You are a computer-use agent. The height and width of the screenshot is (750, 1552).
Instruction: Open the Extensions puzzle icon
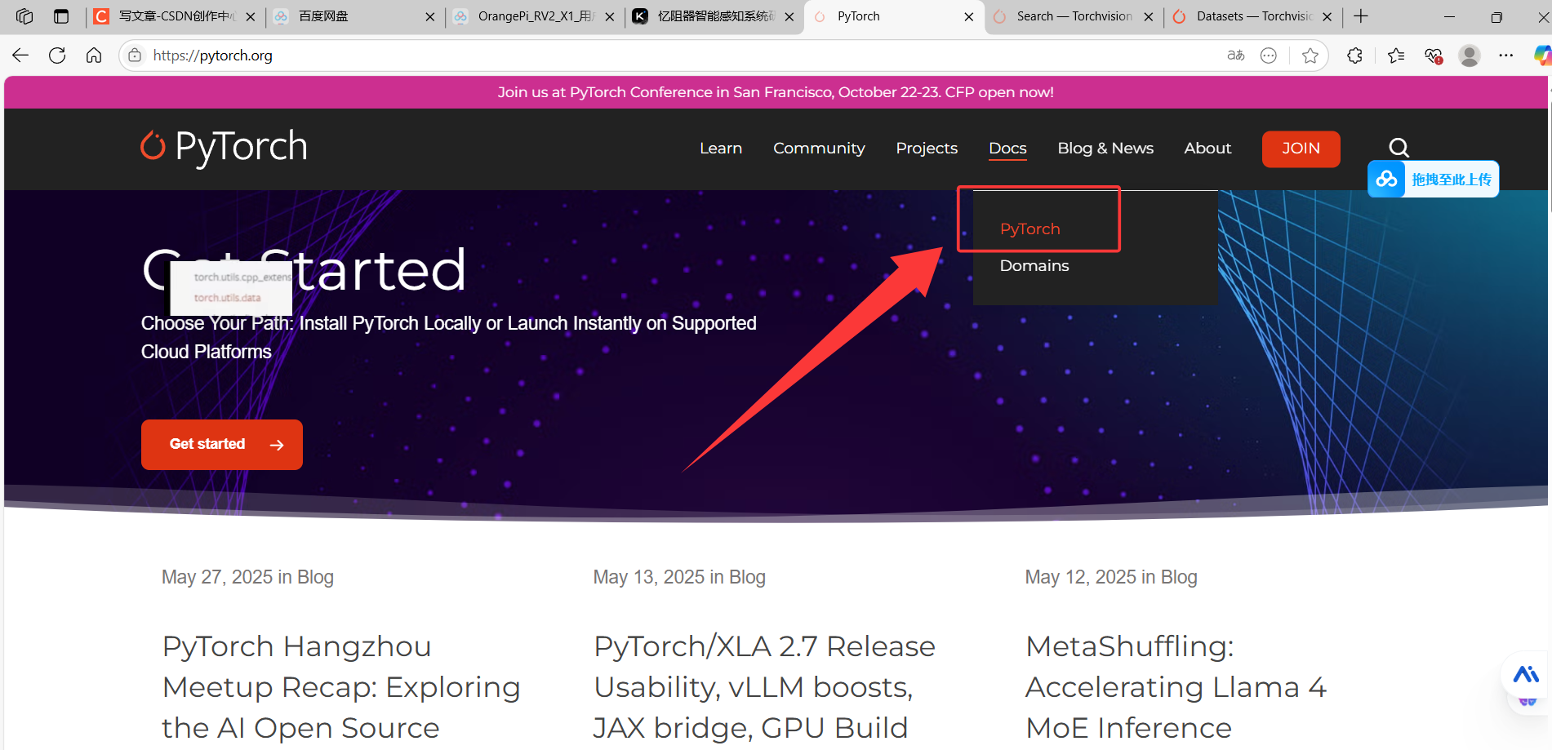tap(1355, 55)
